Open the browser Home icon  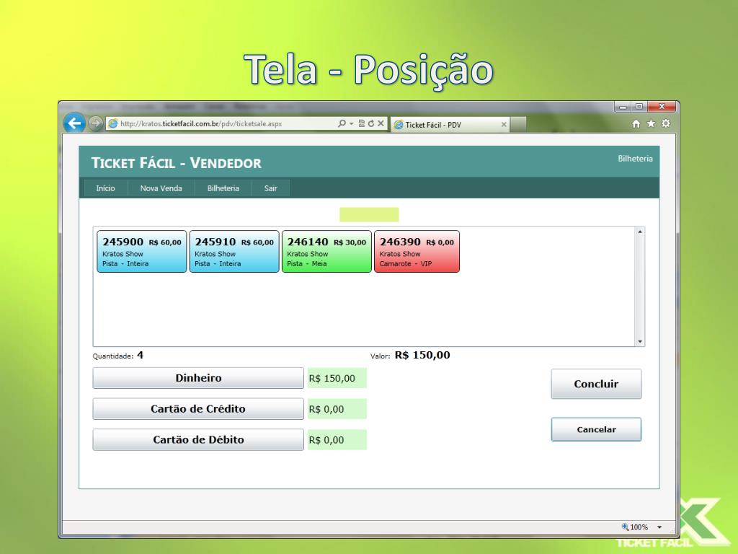tap(636, 123)
